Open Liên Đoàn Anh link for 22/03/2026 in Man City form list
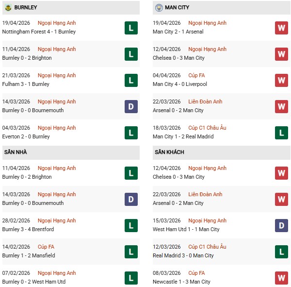Image resolution: width=291 pixels, height=287 pixels. 205,101
